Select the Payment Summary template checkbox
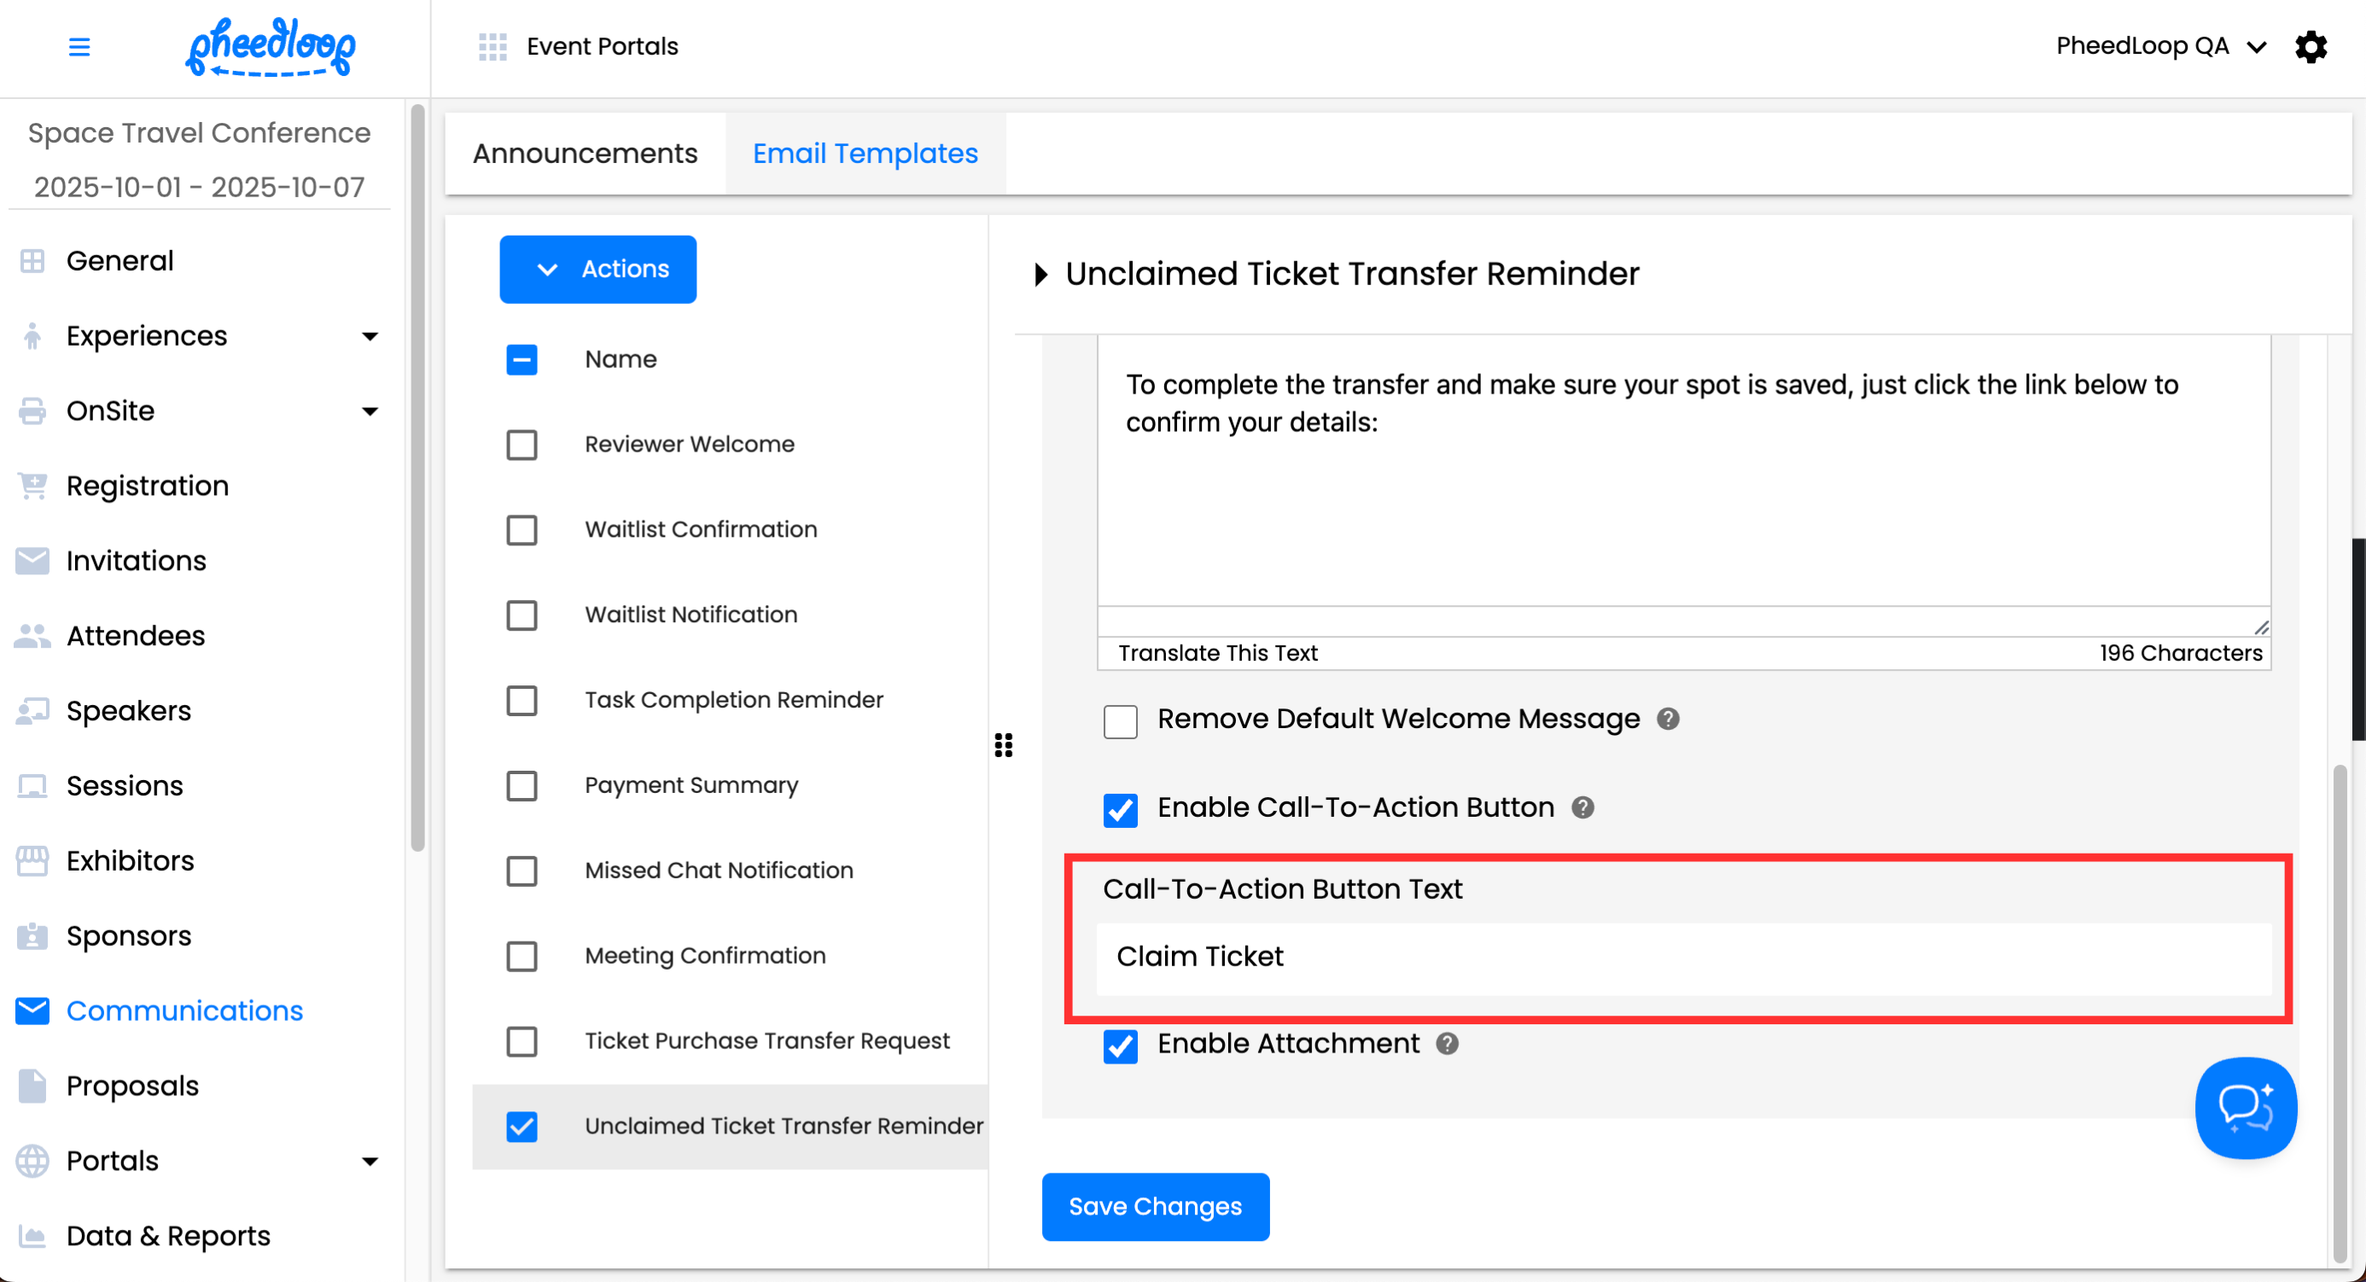 (x=521, y=785)
